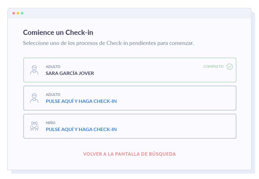Click the NIÑO label on the third card

[51, 123]
